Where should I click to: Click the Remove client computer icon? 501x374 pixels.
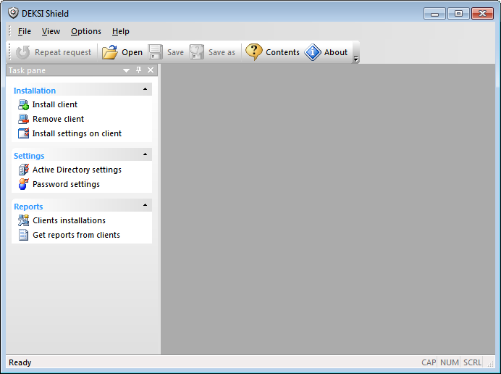[23, 119]
